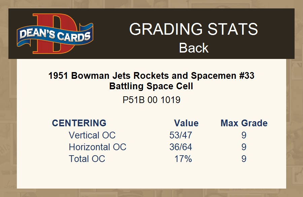Click the 36/64 horizontal centering value

coord(181,147)
